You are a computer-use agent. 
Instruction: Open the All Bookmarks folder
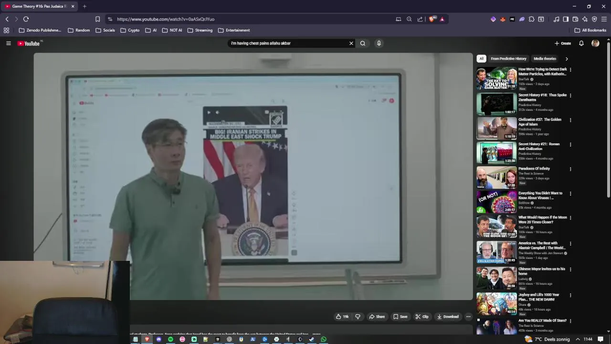point(590,30)
